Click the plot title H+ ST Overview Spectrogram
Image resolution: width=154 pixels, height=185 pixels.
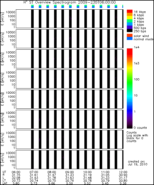(70, 2)
